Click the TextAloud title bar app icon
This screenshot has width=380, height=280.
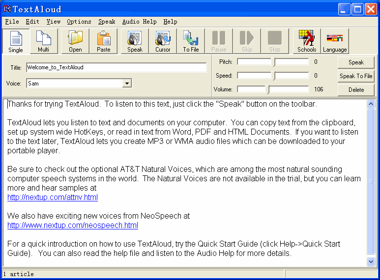[7, 9]
